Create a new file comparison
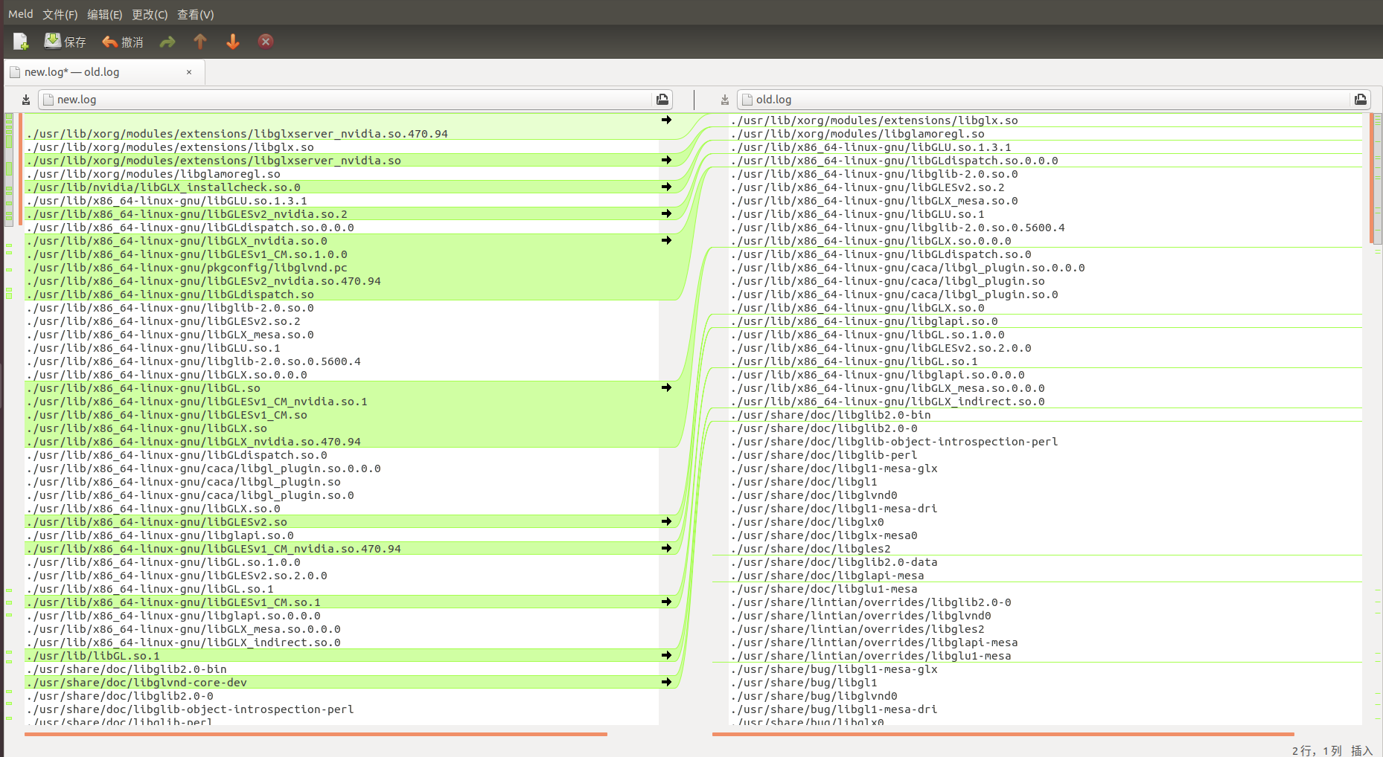Screen dimensions: 1383x757 (x=19, y=41)
